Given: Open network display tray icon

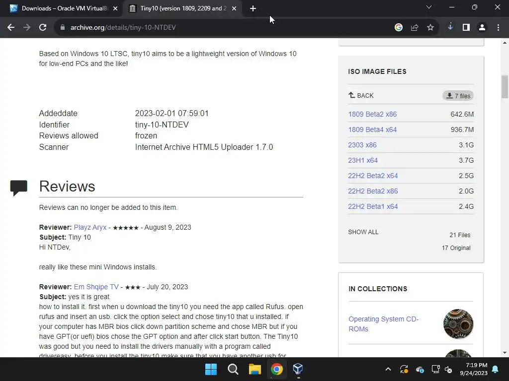Looking at the screenshot, I should pyautogui.click(x=435, y=369).
